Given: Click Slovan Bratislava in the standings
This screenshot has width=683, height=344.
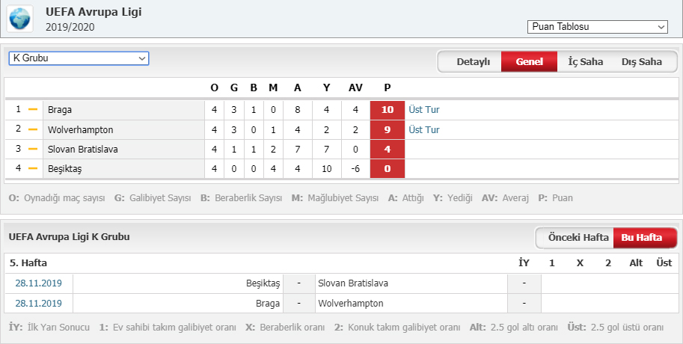Looking at the screenshot, I should tap(83, 149).
